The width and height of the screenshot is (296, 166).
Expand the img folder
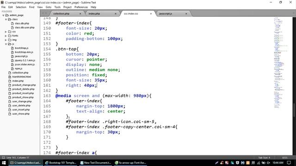pos(6,40)
